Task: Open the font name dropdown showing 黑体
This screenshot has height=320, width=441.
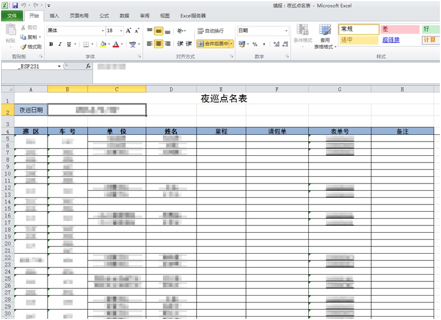Action: pyautogui.click(x=103, y=31)
